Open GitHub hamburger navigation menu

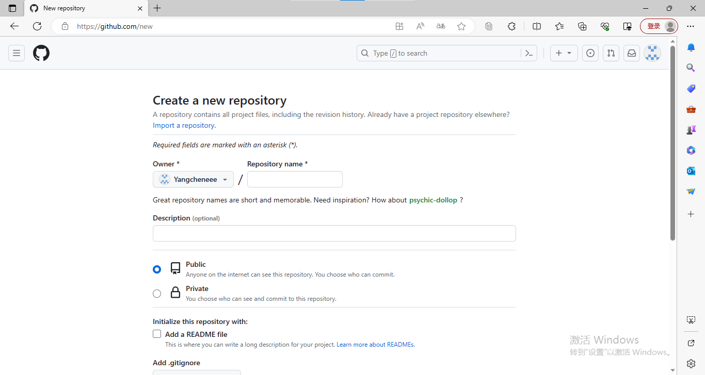click(17, 53)
